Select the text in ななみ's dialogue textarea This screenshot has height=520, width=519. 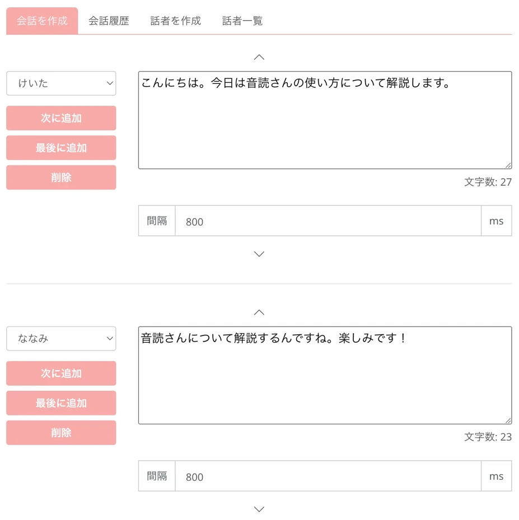click(324, 374)
